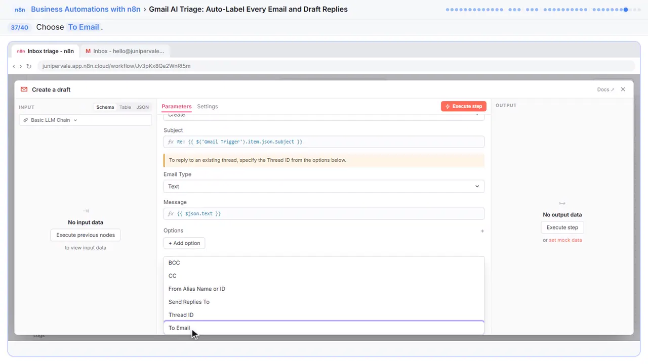Switch to Gmail Inbox browser tab
Screen dimensions: 648x364
point(125,51)
